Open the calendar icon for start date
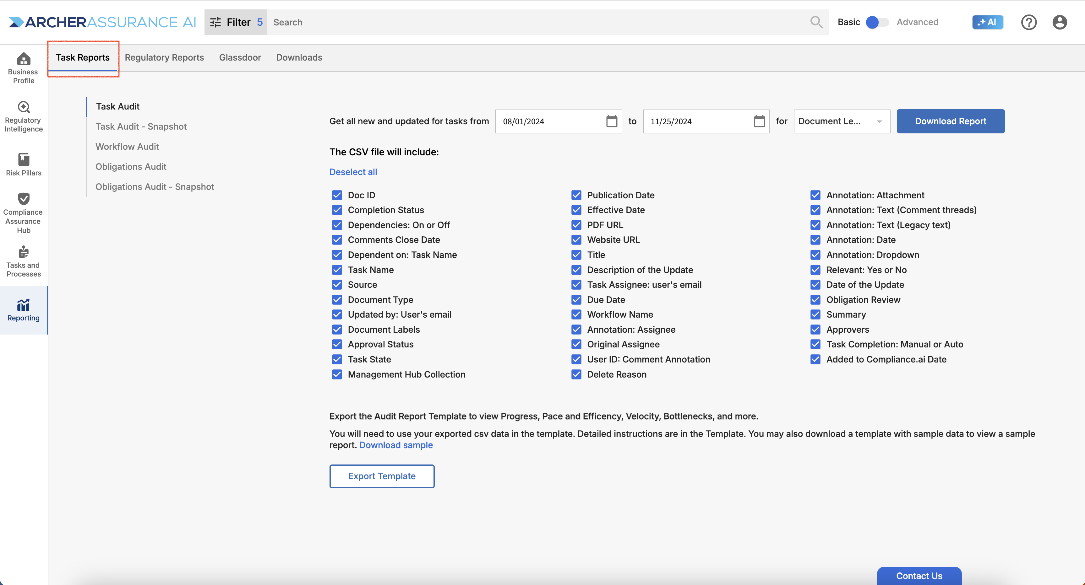 point(612,121)
